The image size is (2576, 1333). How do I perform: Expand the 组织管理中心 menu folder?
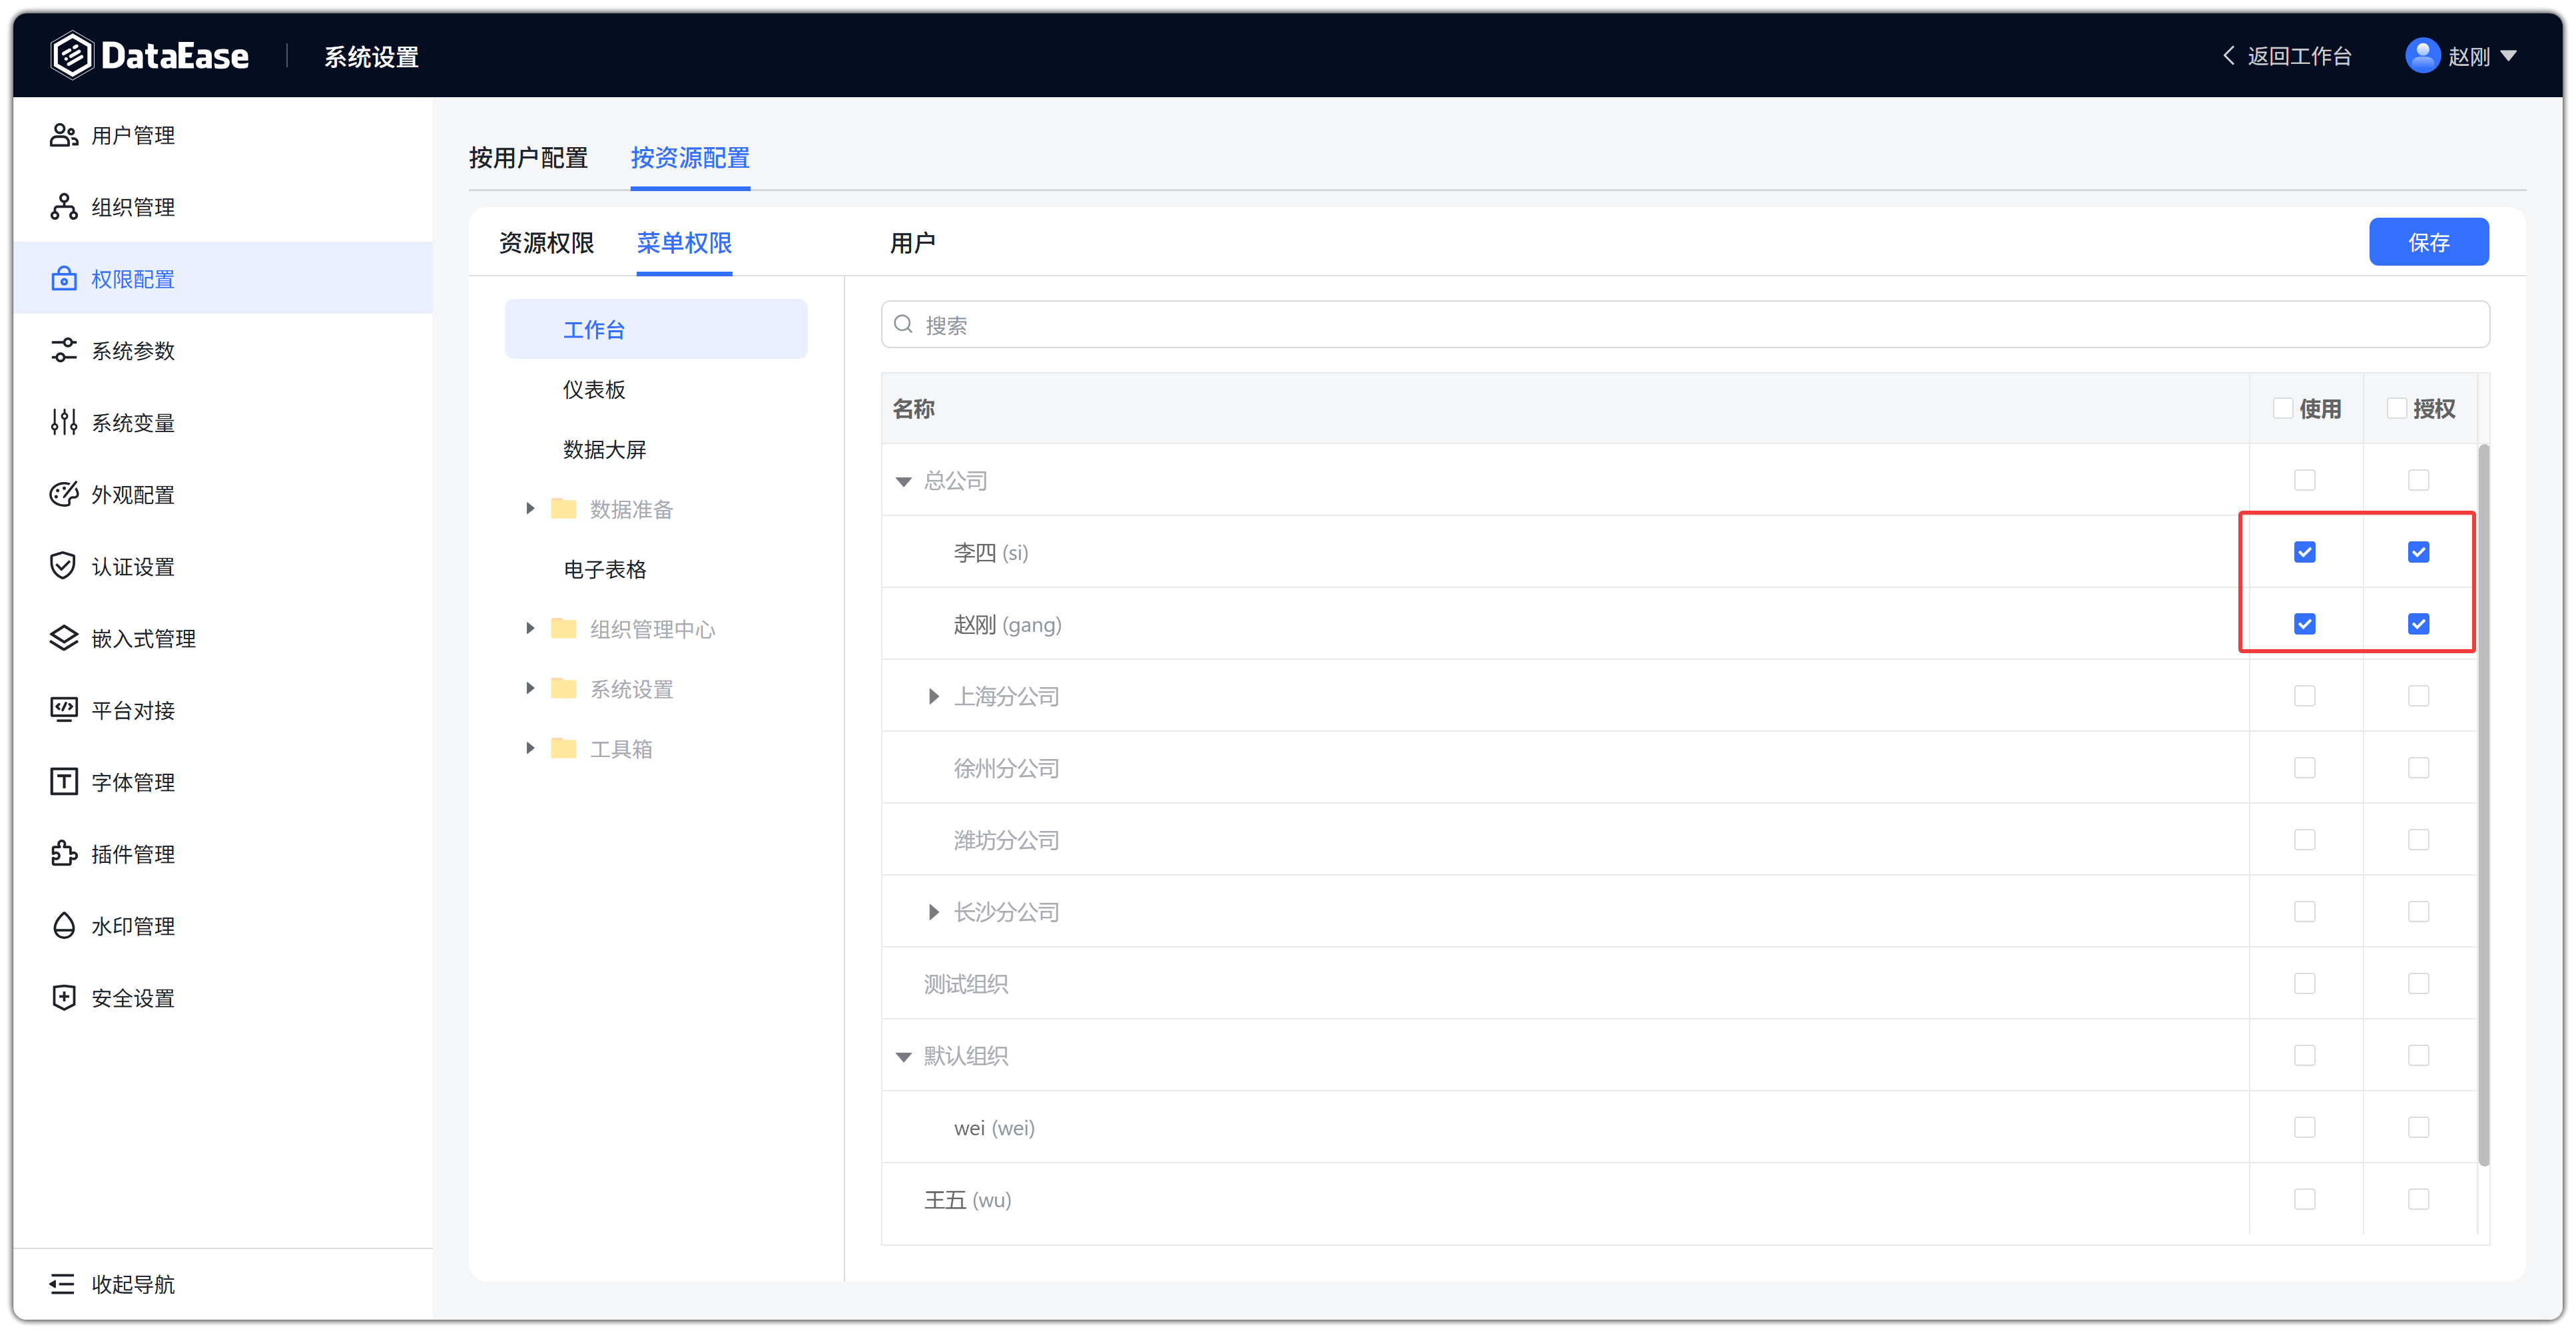click(530, 629)
